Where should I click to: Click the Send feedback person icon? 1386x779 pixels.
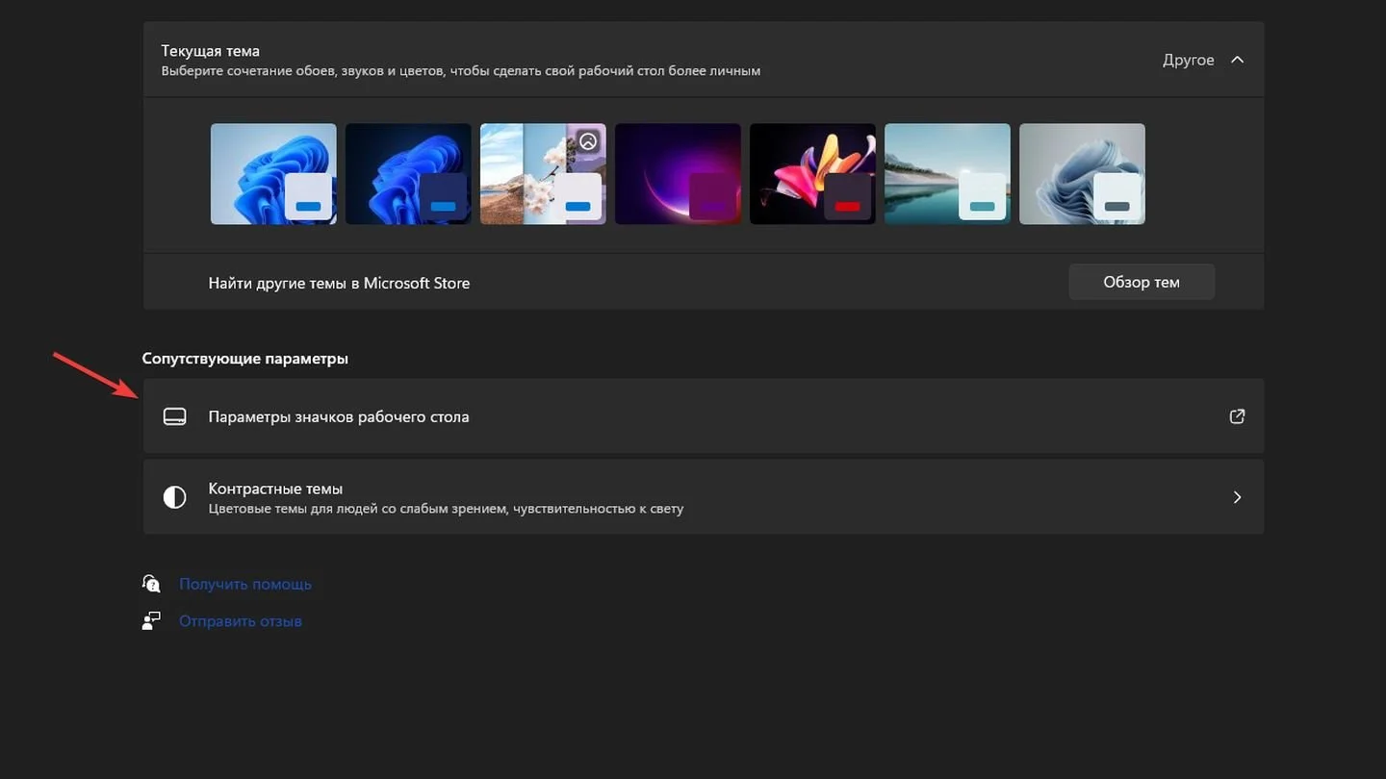151,621
